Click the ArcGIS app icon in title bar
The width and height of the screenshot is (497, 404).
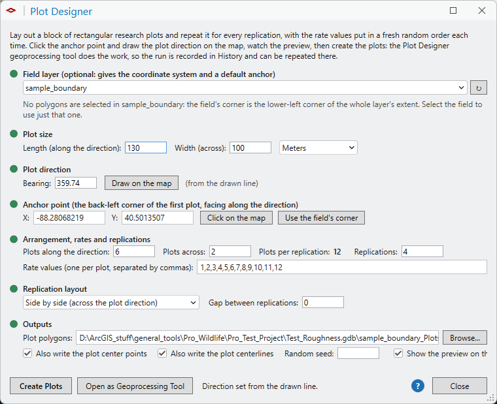[11, 10]
